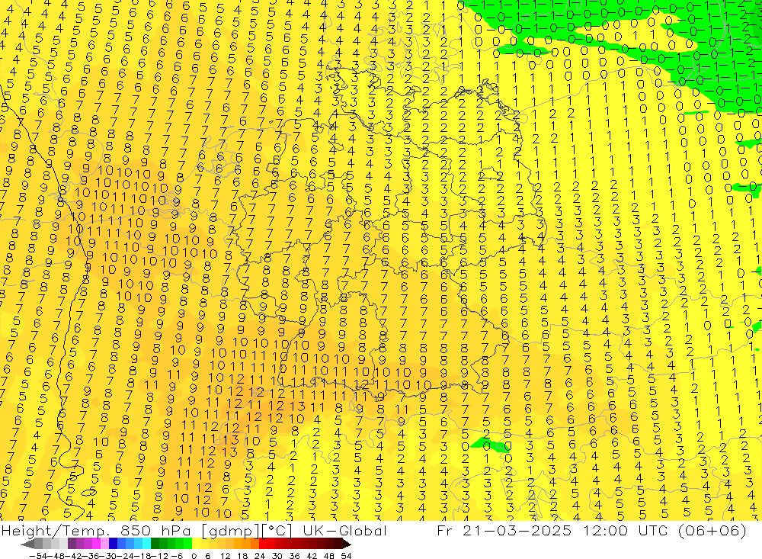Image resolution: width=762 pixels, height=559 pixels.
Task: Click the '-54' legend label
Action: click(x=38, y=556)
